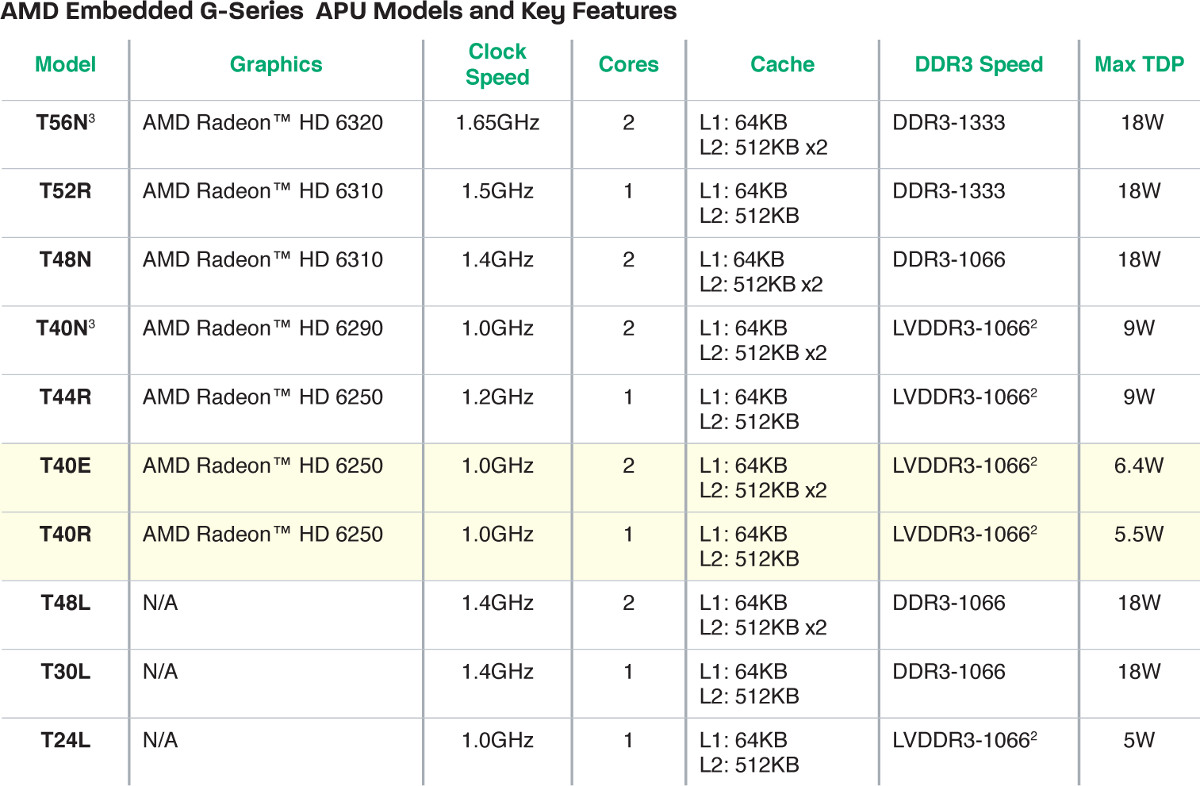Viewport: 1200px width, 786px height.
Task: Click the 9W TDP value for T40N
Action: [1139, 328]
